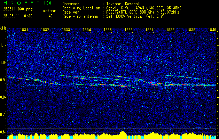Click time marker 1835
219x139 pixels.
(x=108, y=30)
